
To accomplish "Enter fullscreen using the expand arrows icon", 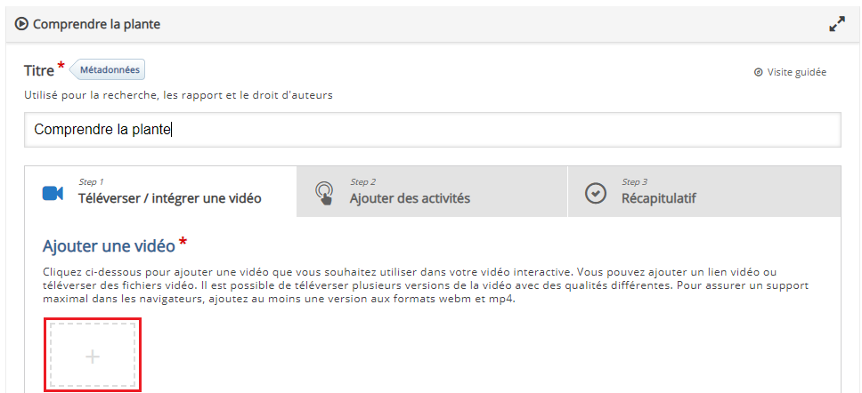I will coord(836,25).
